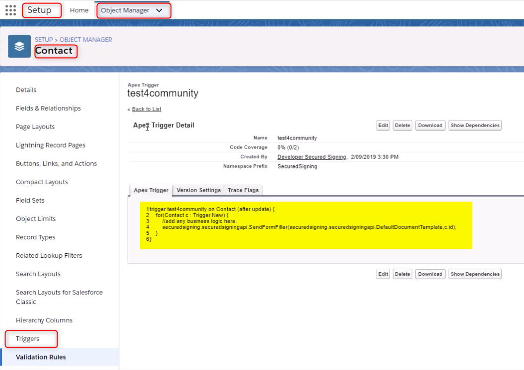This screenshot has width=524, height=370.
Task: Click the bottom Delete button
Action: pyautogui.click(x=402, y=274)
